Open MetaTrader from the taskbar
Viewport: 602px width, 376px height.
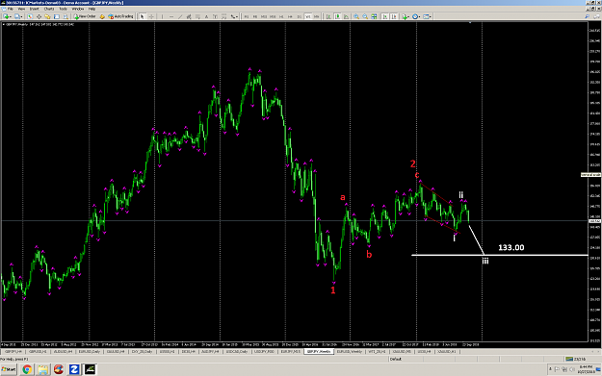pyautogui.click(x=90, y=369)
